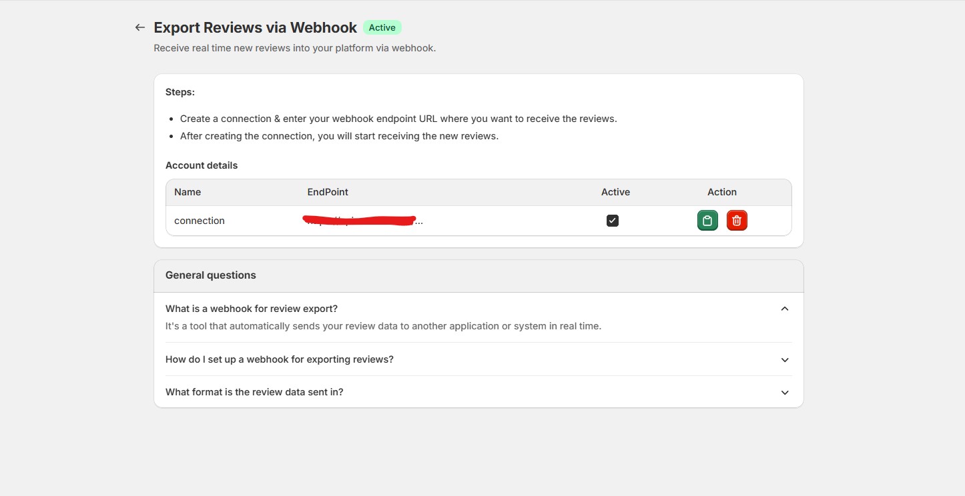The width and height of the screenshot is (965, 496).
Task: Click the 'Export Reviews via Webhook' title
Action: [256, 27]
